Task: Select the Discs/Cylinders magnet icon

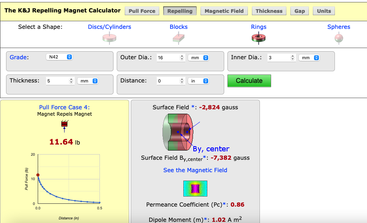Action: click(x=109, y=38)
